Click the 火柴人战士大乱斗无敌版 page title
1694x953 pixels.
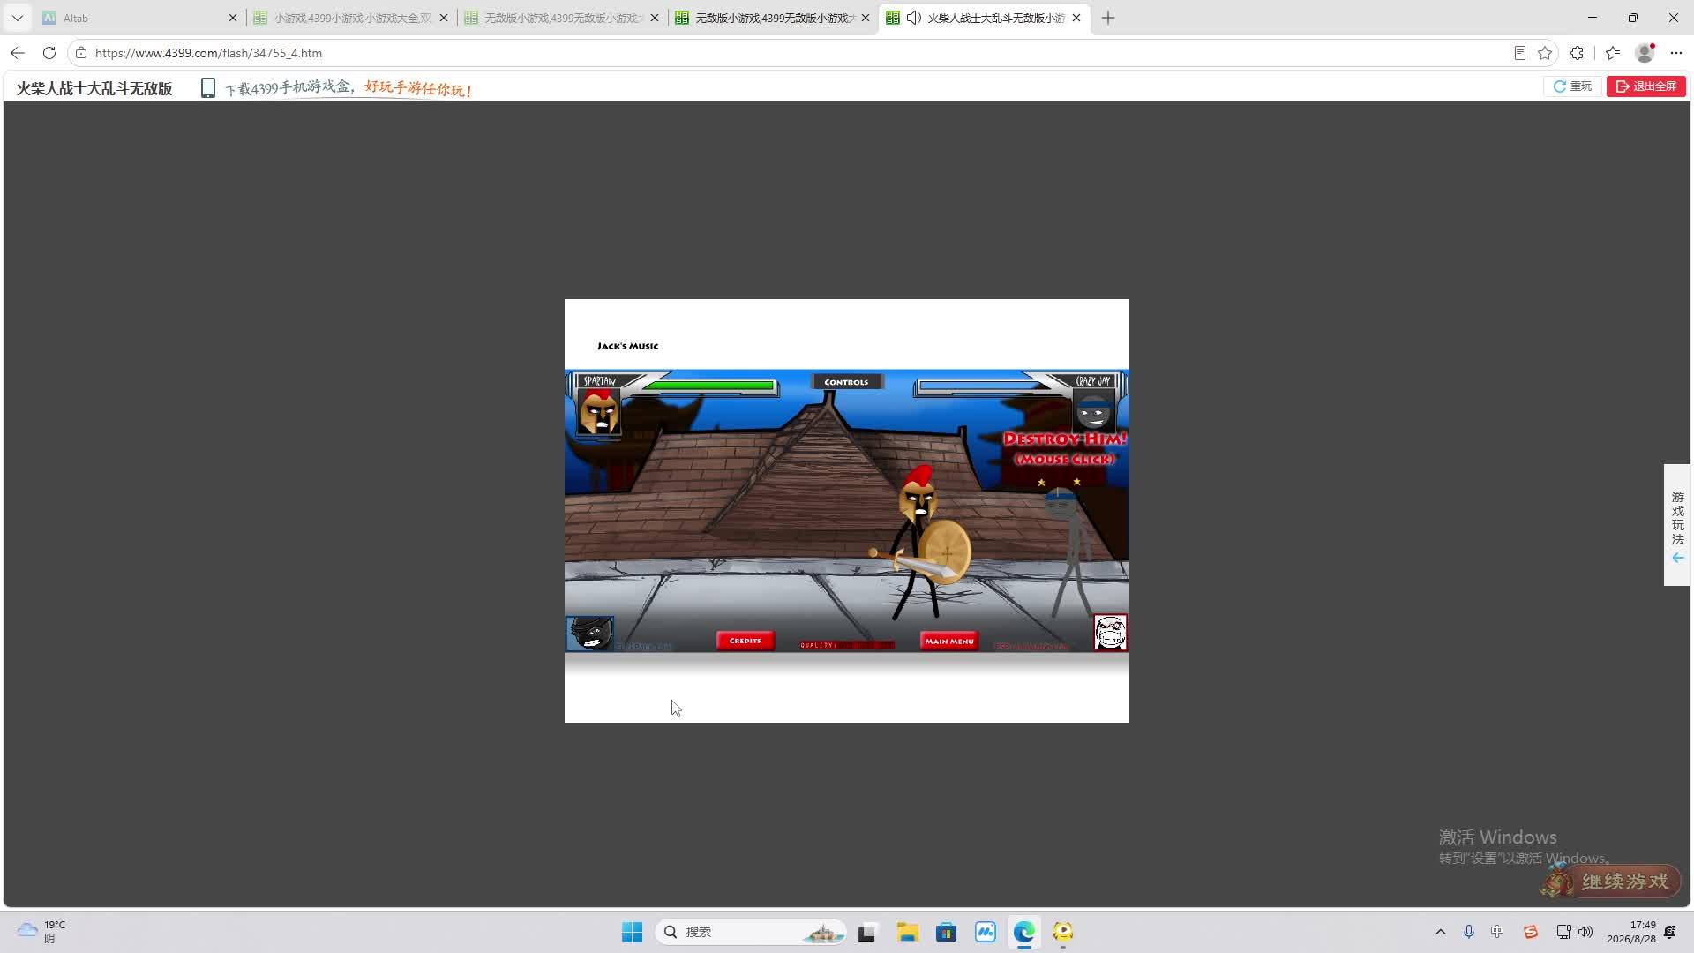point(94,88)
